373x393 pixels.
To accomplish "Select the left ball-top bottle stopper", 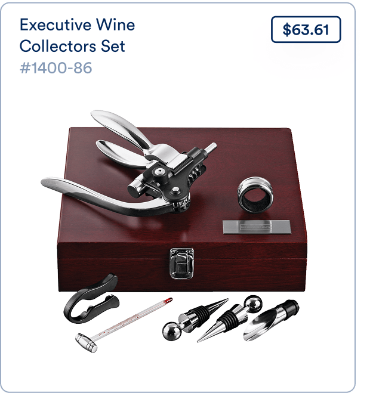I will coord(195,320).
